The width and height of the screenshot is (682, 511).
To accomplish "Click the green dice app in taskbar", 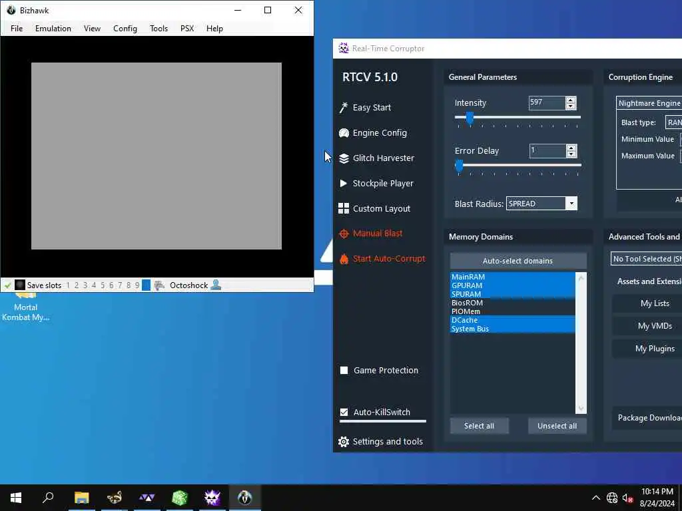I will pyautogui.click(x=180, y=498).
